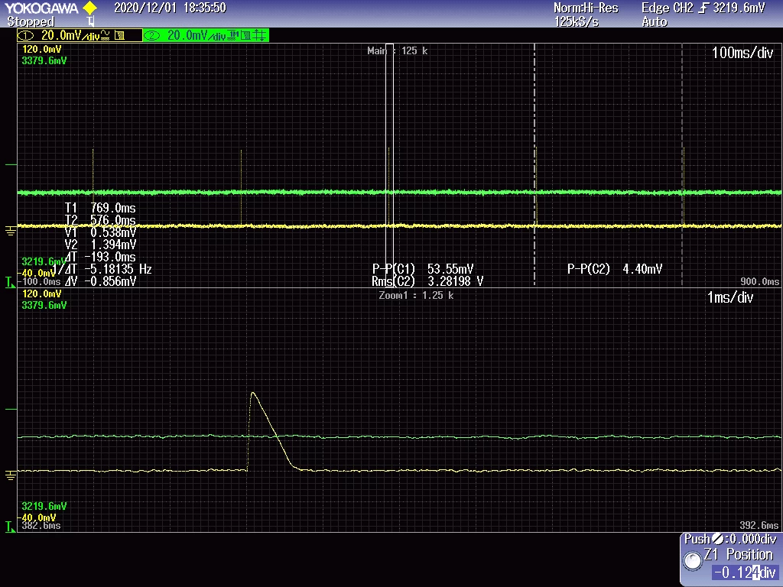Click the CH2 offset arrows icon

click(258, 35)
